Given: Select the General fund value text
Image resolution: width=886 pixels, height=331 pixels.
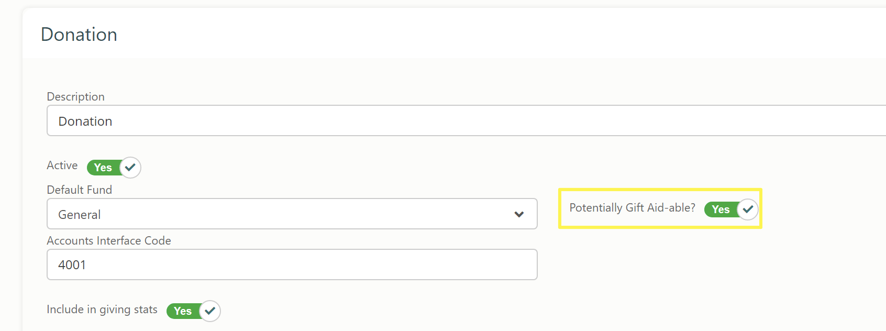Looking at the screenshot, I should point(80,215).
